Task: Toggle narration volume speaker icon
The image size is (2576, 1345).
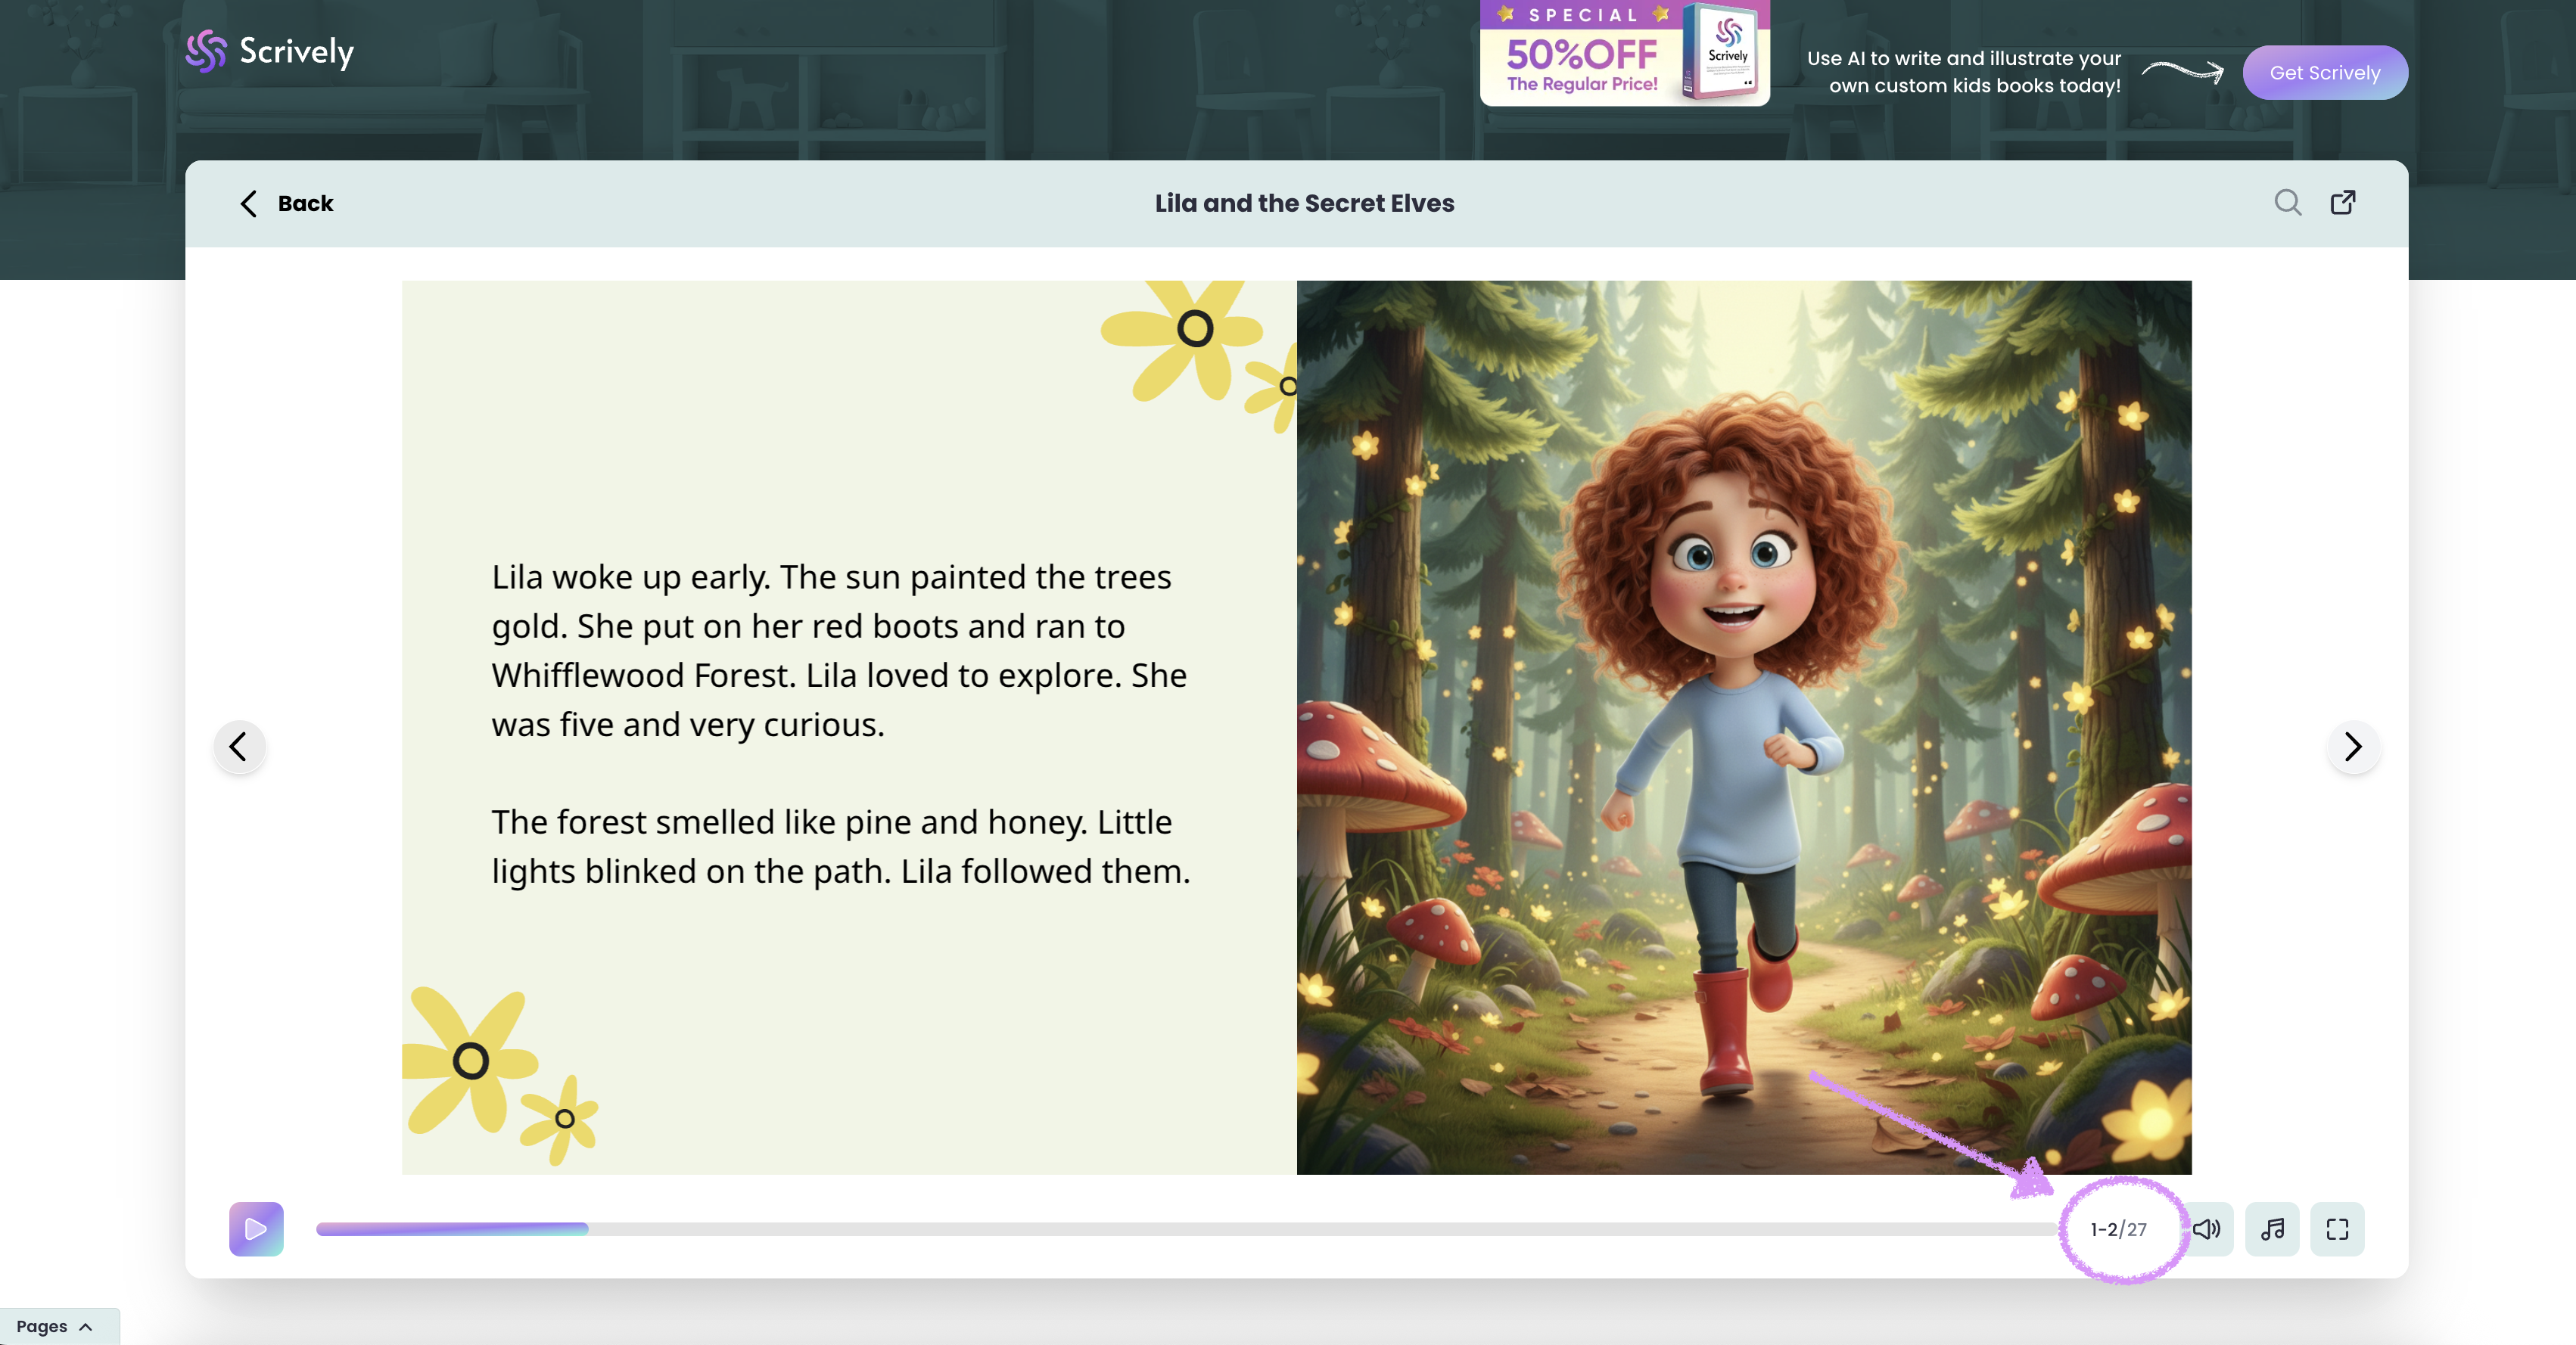Action: 2209,1229
